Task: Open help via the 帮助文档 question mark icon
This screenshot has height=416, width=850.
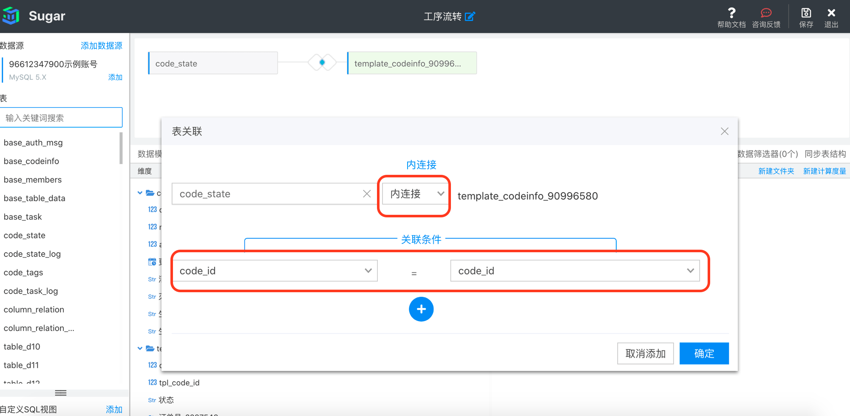Action: [x=731, y=13]
